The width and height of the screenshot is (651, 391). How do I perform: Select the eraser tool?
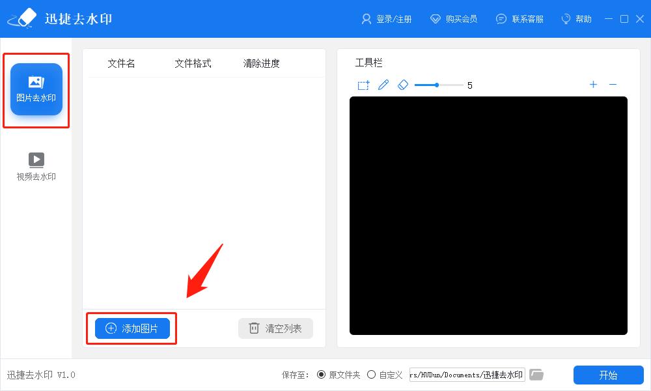click(x=403, y=85)
